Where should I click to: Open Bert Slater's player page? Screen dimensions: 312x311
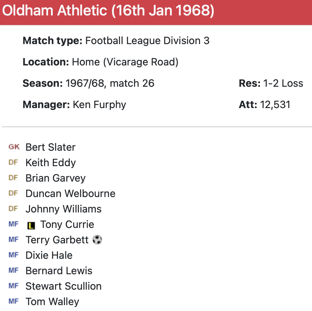(x=50, y=147)
